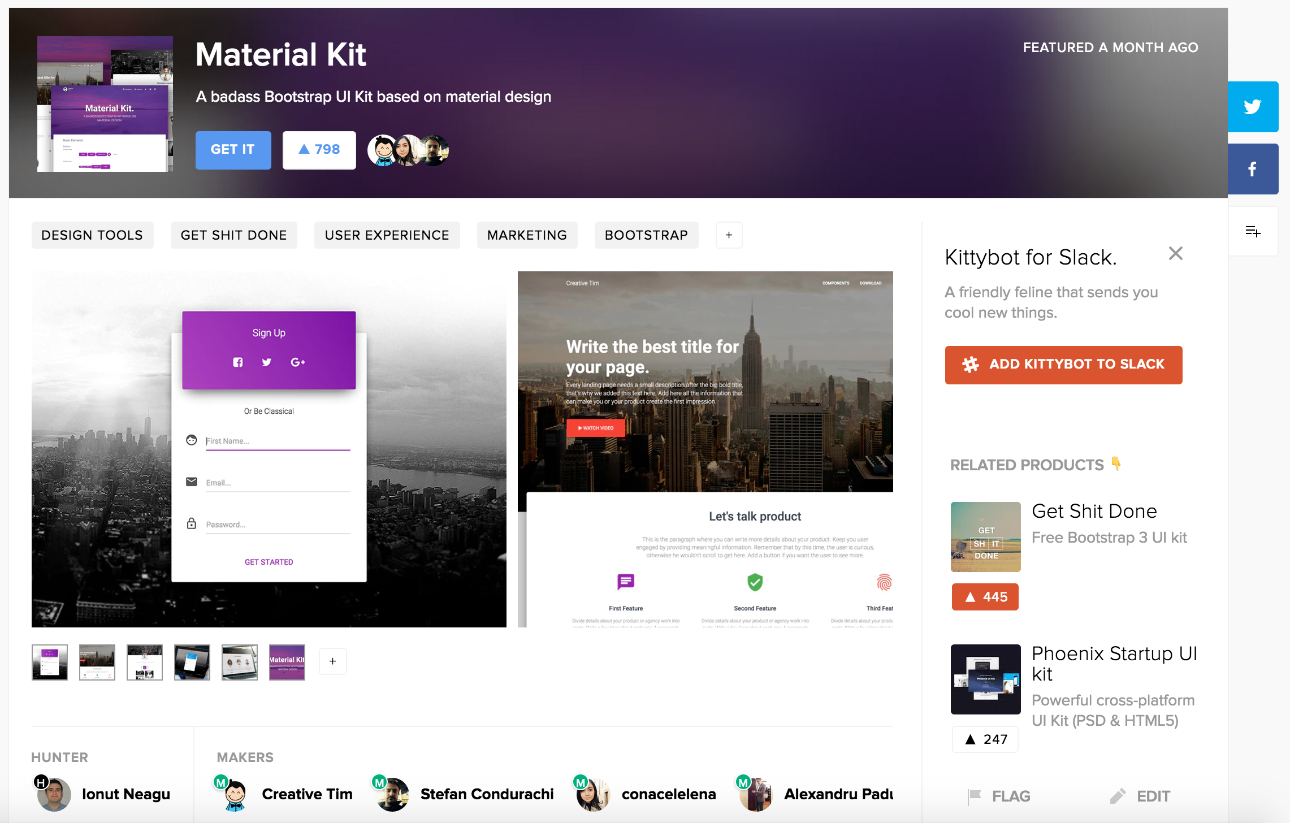Add a topic with plus button
The image size is (1290, 823).
729,235
